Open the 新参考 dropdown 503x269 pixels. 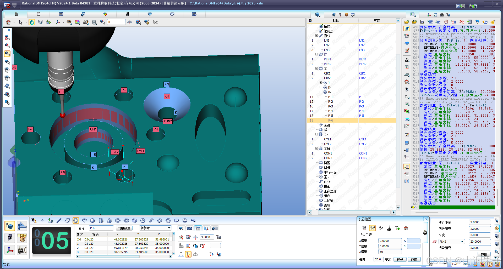click(169, 228)
